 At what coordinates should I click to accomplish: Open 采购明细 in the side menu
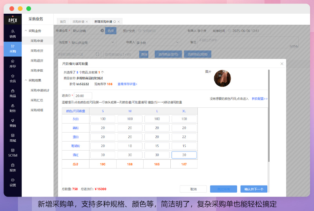37,110
